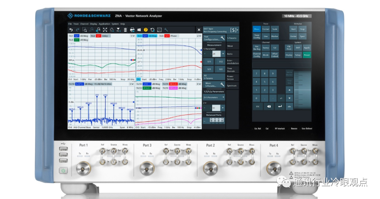Image resolution: width=380 pixels, height=199 pixels.
Task: Click the diagram display icon beside wrench
Action: click(x=159, y=30)
